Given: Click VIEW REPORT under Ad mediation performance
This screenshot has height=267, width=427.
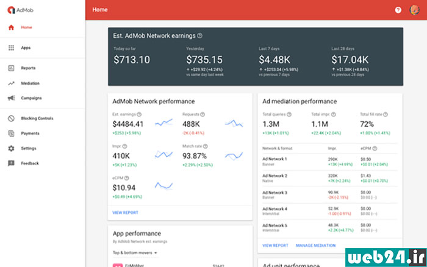Looking at the screenshot, I should (275, 246).
